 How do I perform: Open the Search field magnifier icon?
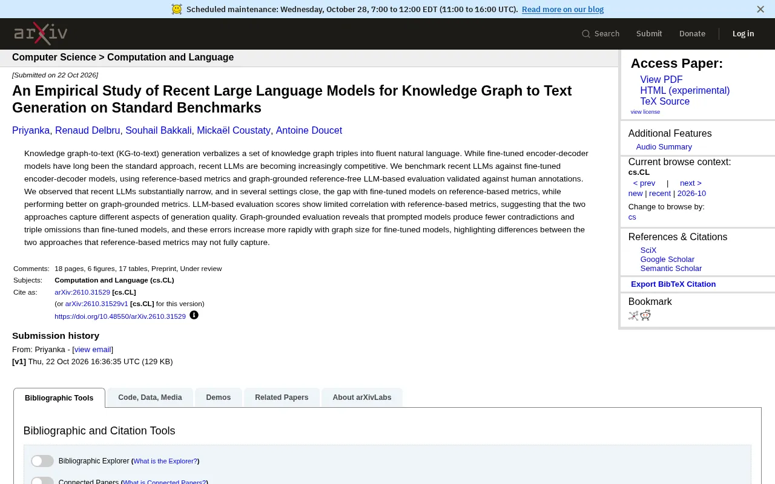coord(585,34)
